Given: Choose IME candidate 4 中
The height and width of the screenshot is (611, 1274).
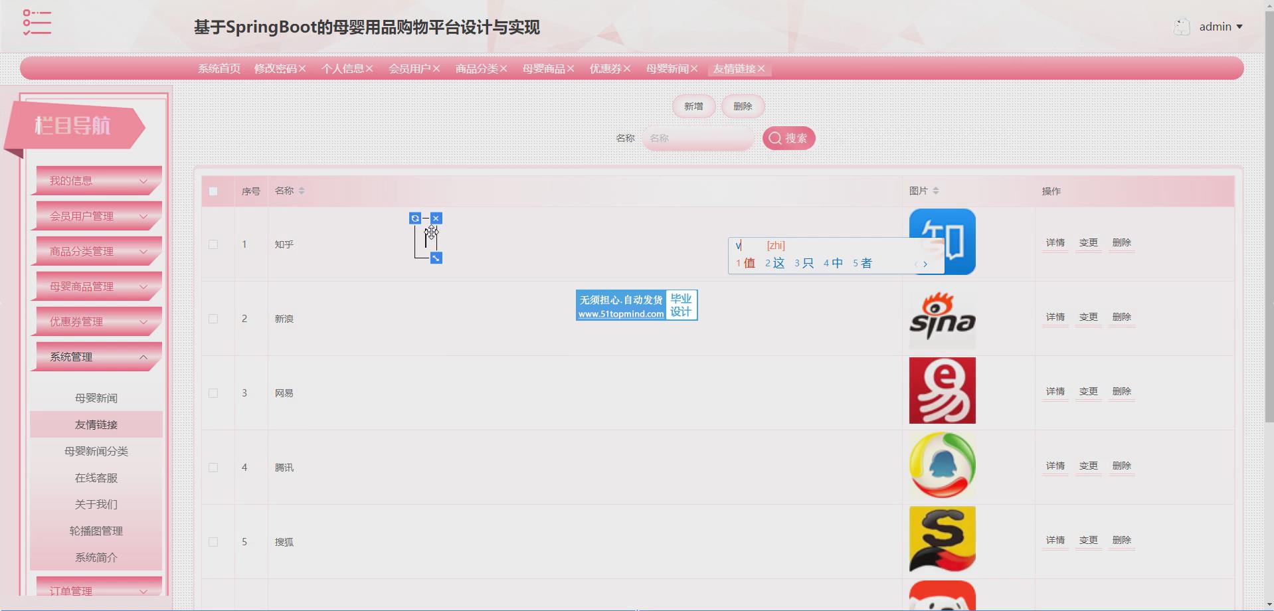Looking at the screenshot, I should [833, 263].
